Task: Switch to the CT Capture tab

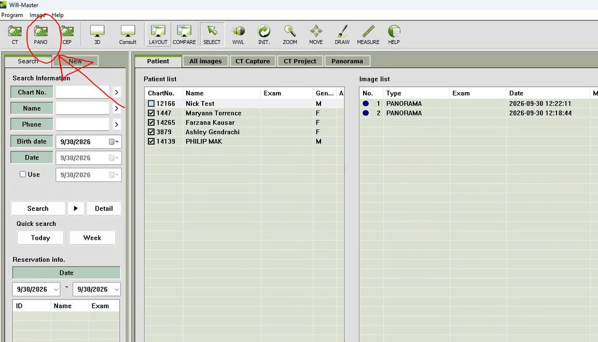Action: coord(253,61)
